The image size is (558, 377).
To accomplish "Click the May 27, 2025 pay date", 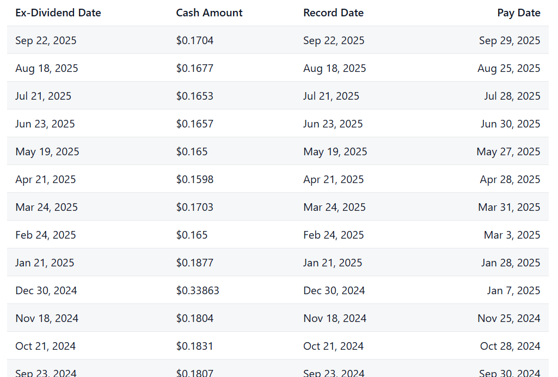I will [x=508, y=151].
